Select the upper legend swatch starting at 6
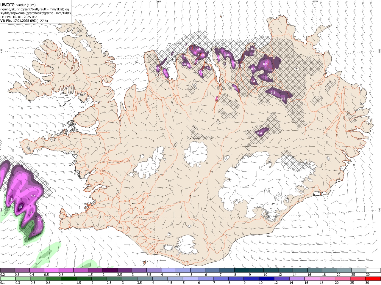381x285 pixels. coord(213,270)
